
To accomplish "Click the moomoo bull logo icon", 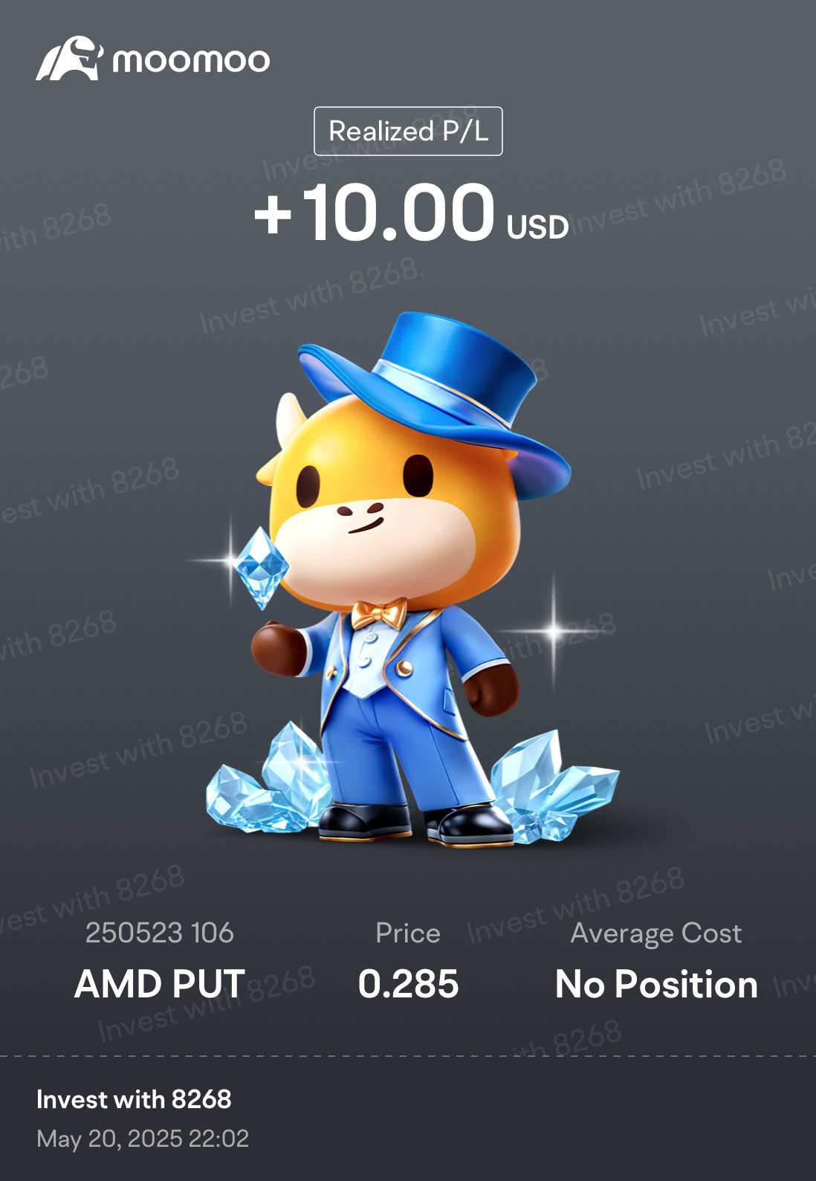I will click(x=68, y=58).
